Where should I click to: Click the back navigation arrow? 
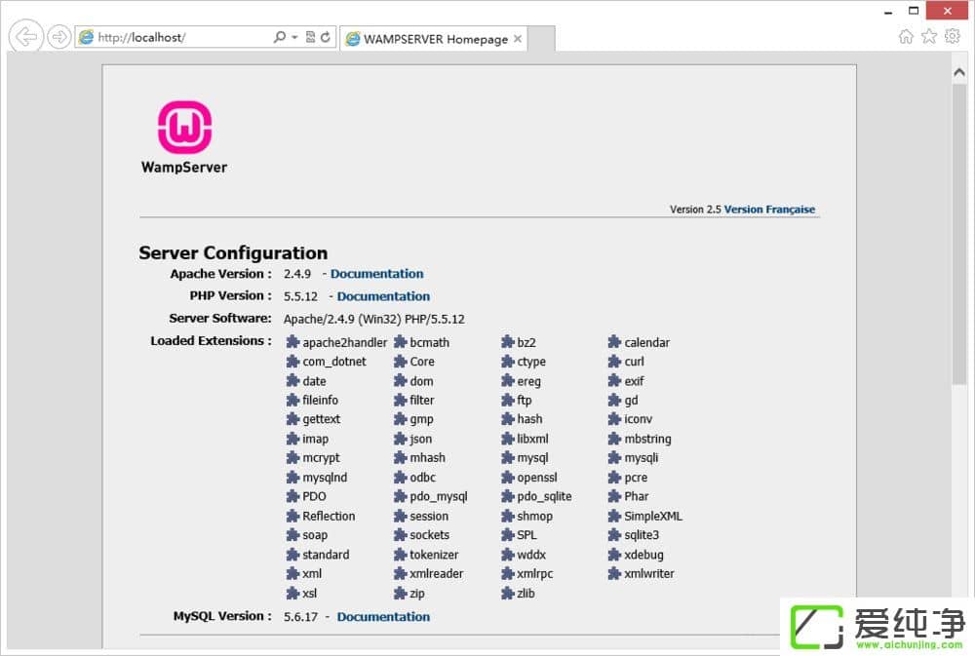click(x=24, y=36)
